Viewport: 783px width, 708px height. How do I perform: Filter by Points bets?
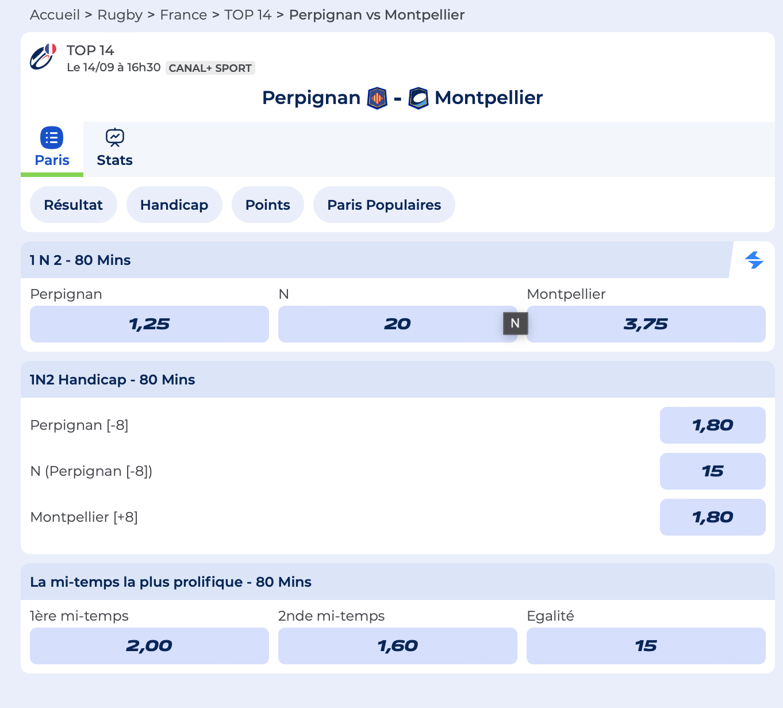[268, 205]
